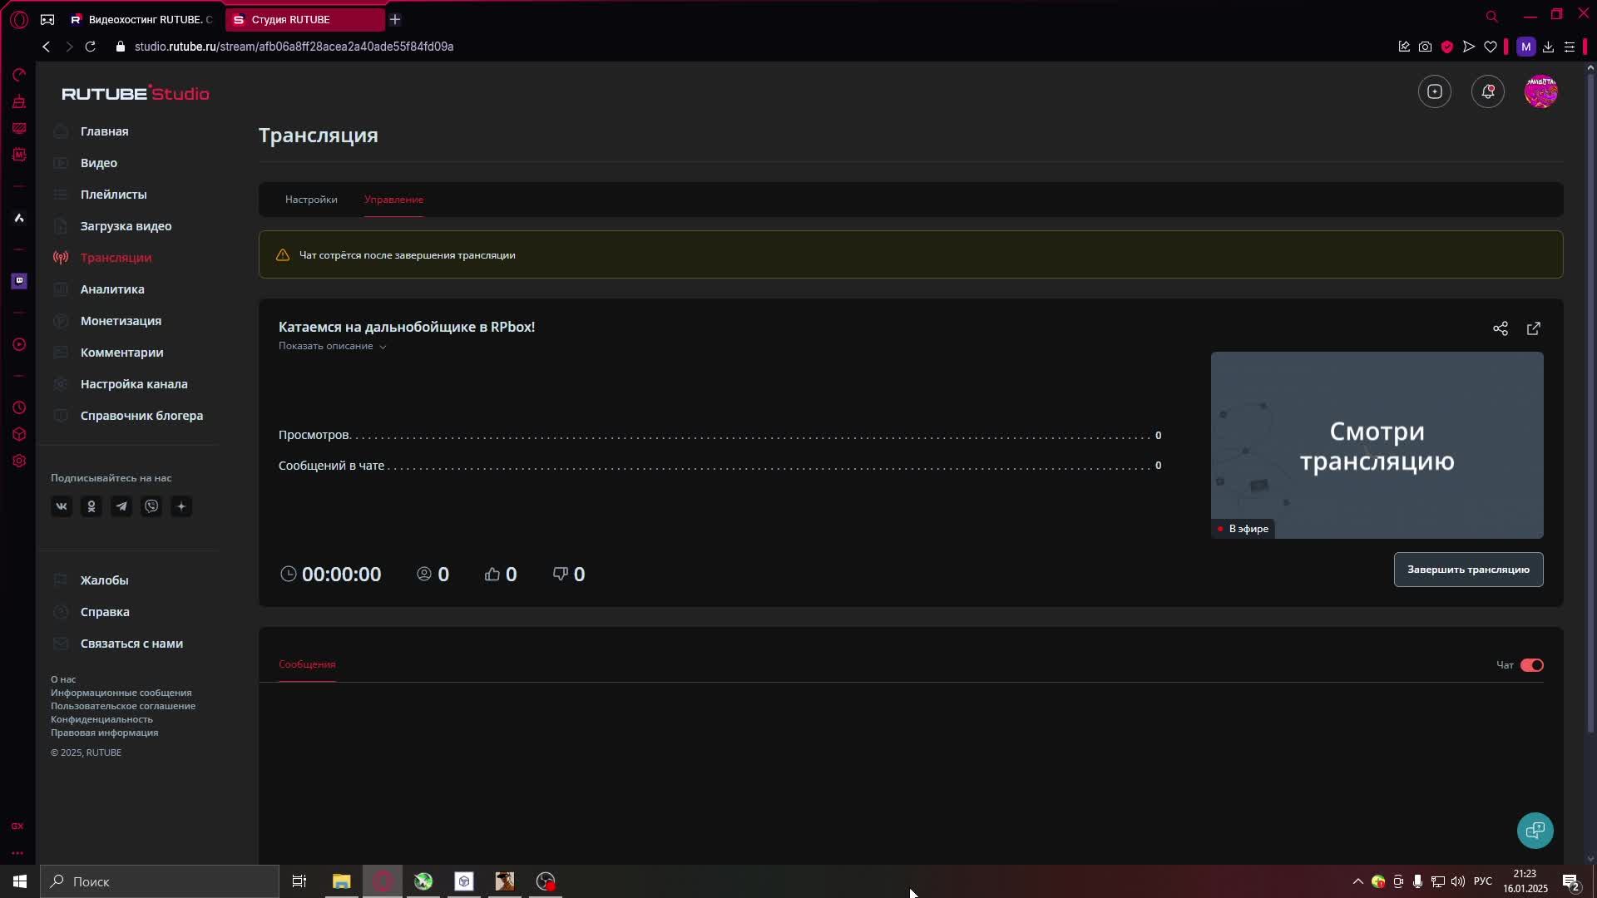This screenshot has width=1597, height=898.
Task: Open the Telegram social icon
Action: pyautogui.click(x=121, y=506)
